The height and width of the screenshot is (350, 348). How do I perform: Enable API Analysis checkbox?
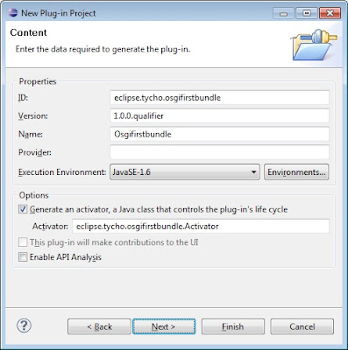[x=23, y=257]
